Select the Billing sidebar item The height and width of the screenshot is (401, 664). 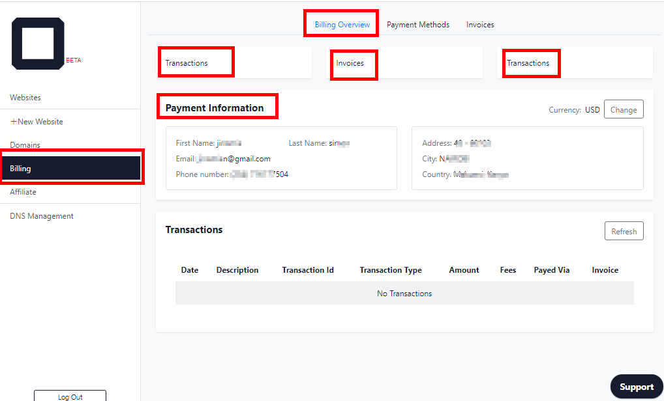(x=71, y=168)
